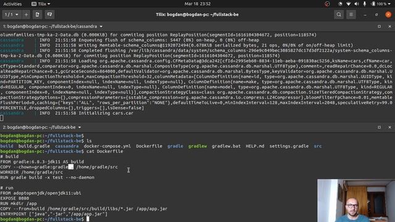Maximize terminal 1 cassandra pane
The width and height of the screenshot is (395, 222).
(379, 27)
